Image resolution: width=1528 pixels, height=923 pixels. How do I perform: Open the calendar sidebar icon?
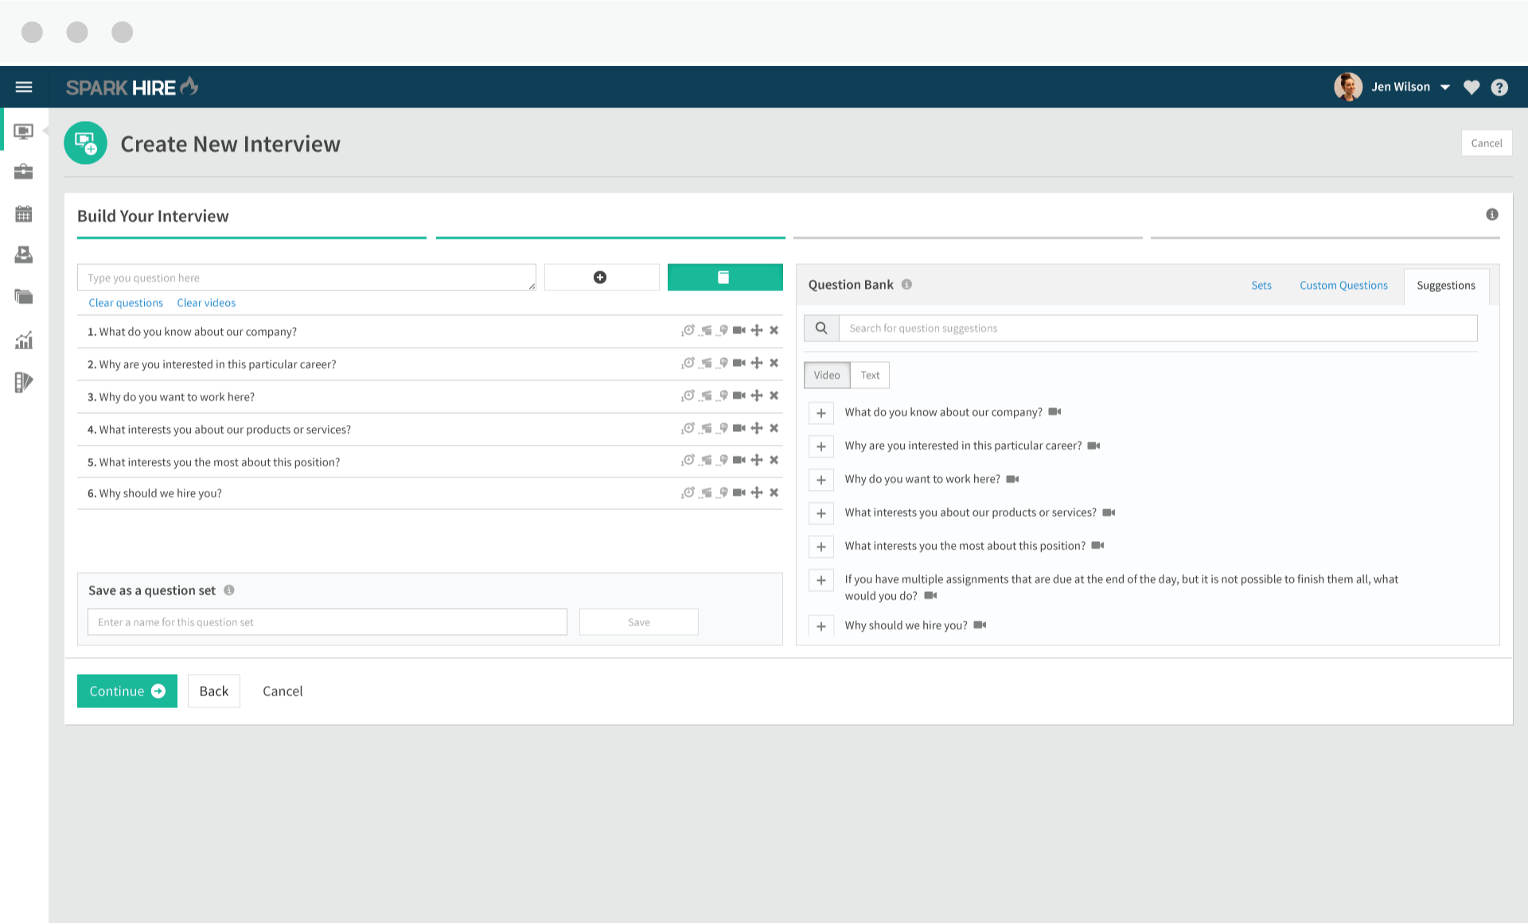(x=24, y=213)
